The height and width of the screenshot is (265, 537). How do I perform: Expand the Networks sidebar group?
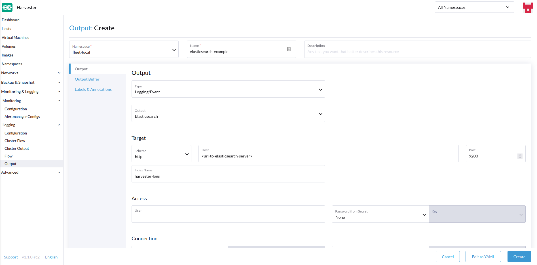59,73
